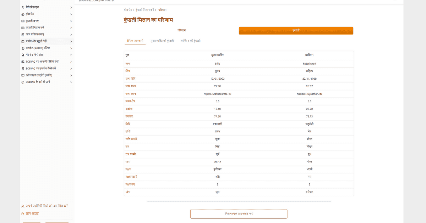The height and width of the screenshot is (223, 426).
Task: Click the home icon beside होम पेज
Action: (23, 14)
